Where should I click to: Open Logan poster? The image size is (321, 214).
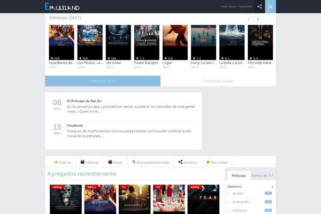(x=175, y=42)
